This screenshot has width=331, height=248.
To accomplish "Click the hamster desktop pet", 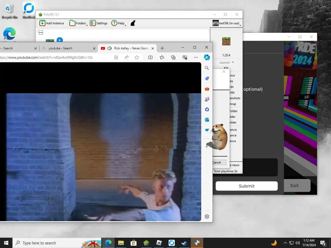I will point(220,137).
